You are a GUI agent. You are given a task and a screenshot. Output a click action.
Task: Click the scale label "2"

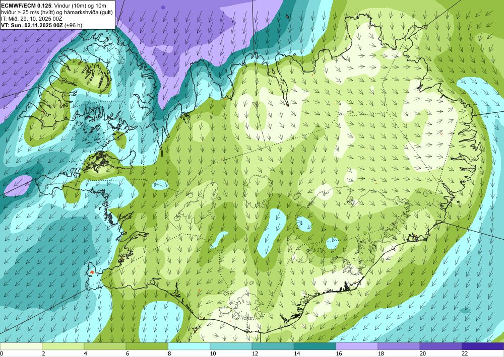click(x=43, y=354)
